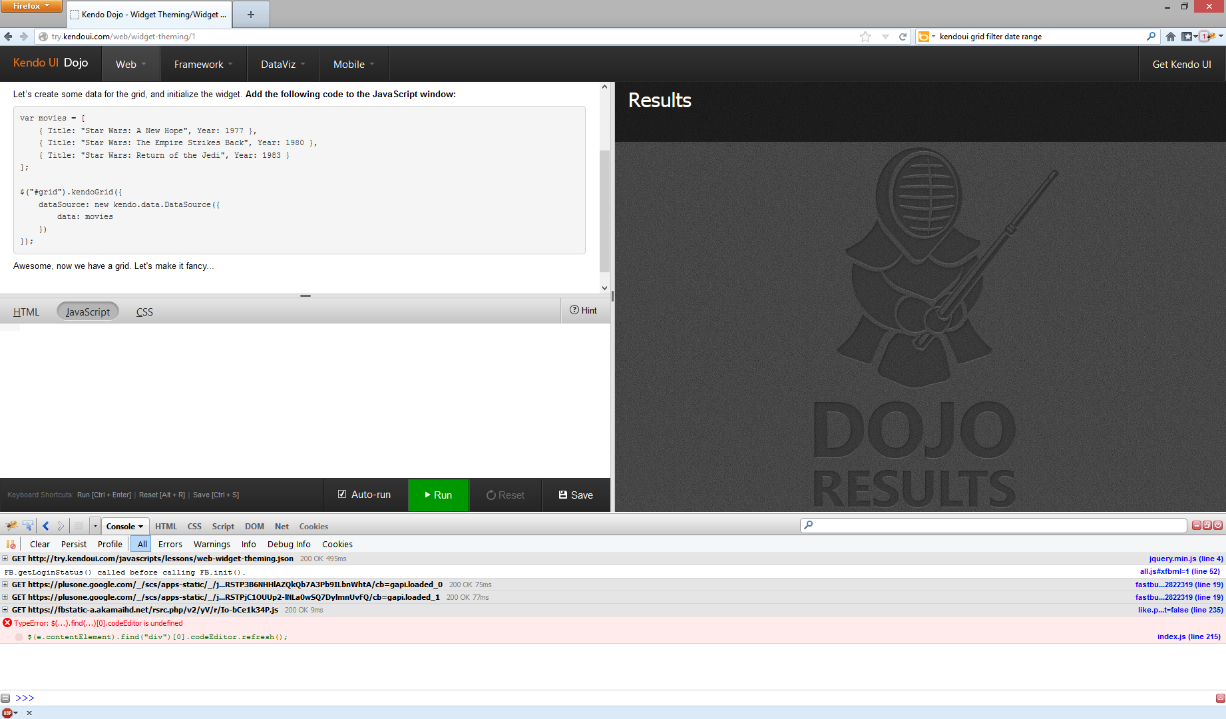The width and height of the screenshot is (1226, 719).
Task: Go to Firefox home page
Action: click(1171, 37)
